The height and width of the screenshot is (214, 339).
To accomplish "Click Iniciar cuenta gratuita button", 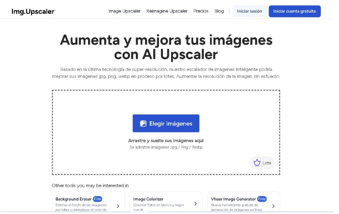I will pyautogui.click(x=294, y=11).
